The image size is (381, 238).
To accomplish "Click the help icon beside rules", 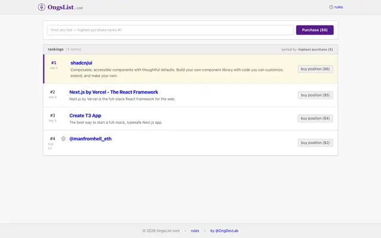I will click(331, 7).
